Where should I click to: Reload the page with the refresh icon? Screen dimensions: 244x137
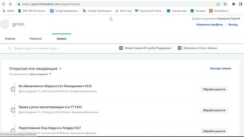3,4
